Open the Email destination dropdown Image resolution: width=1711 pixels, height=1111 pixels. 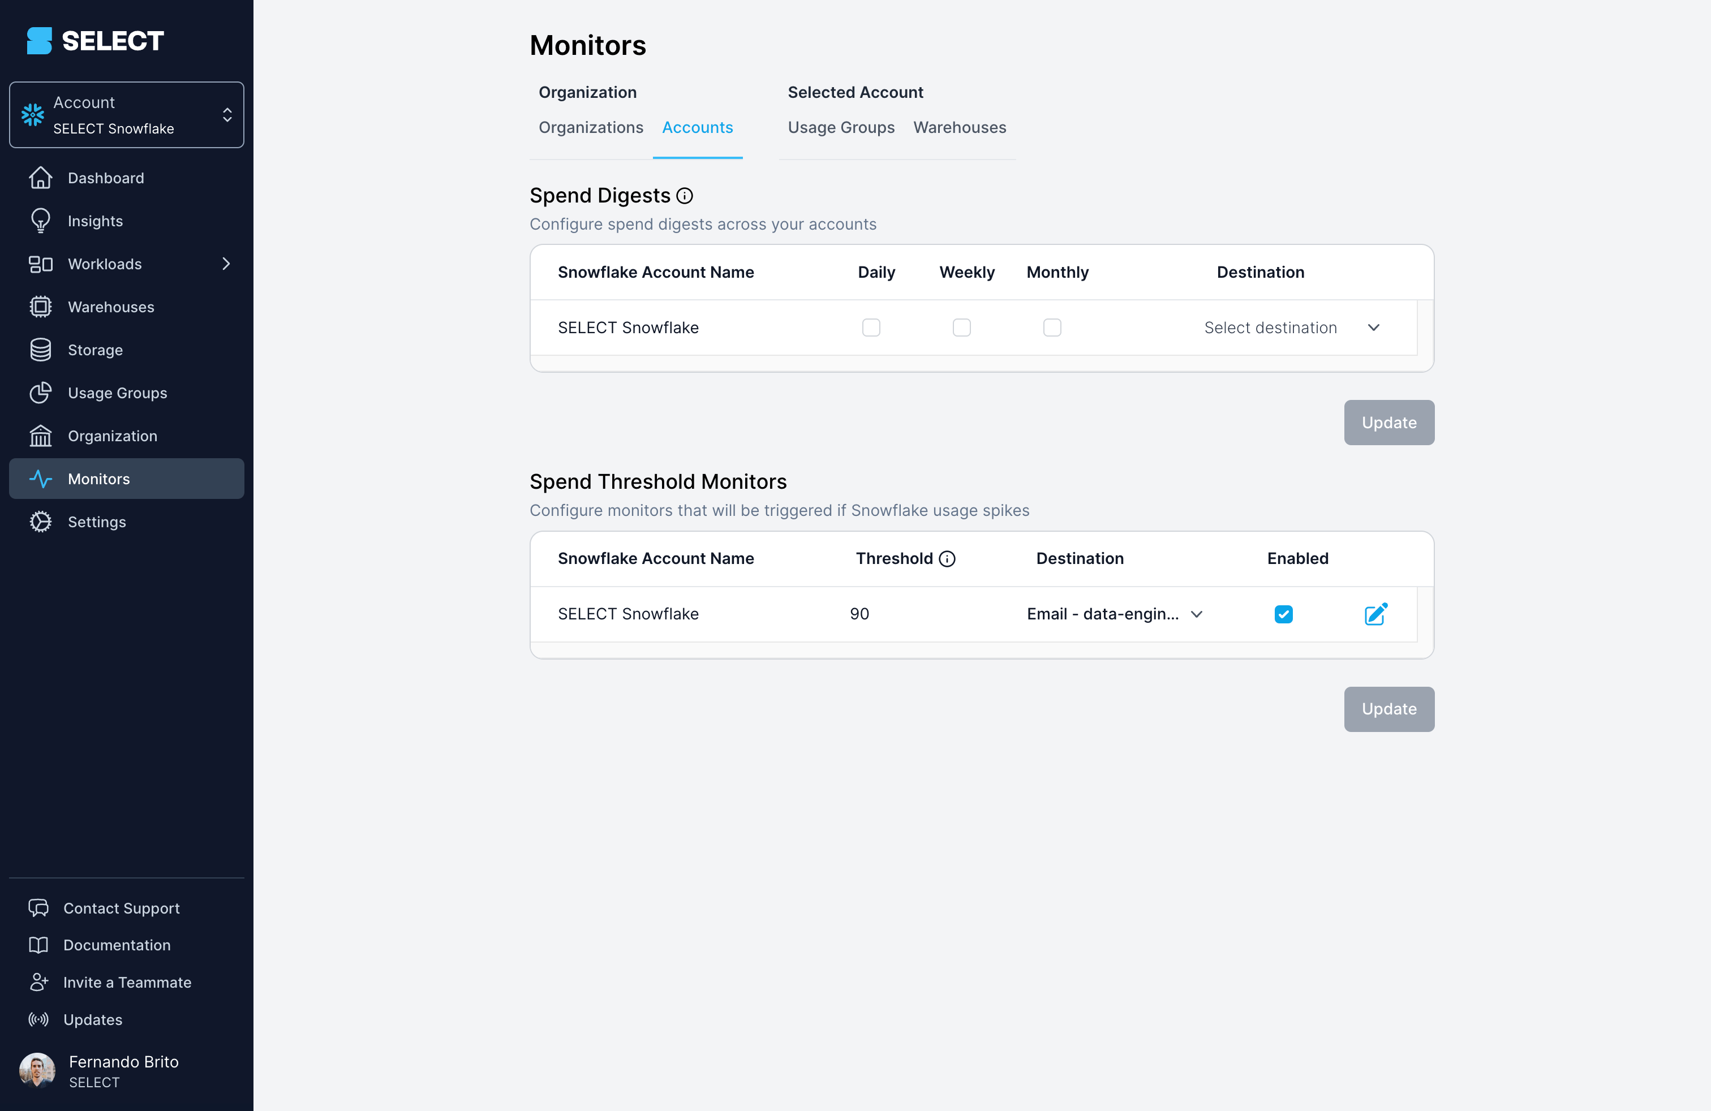point(1114,614)
